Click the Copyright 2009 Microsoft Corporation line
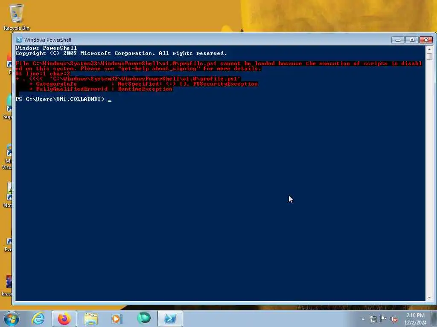The width and height of the screenshot is (437, 327). point(121,53)
